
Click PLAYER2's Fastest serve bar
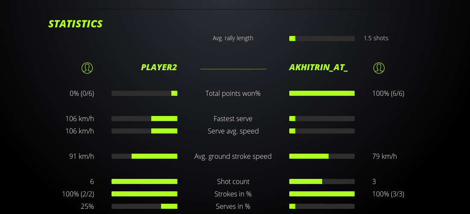coord(144,119)
